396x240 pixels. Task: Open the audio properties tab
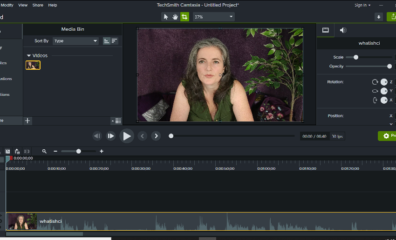[x=343, y=30]
